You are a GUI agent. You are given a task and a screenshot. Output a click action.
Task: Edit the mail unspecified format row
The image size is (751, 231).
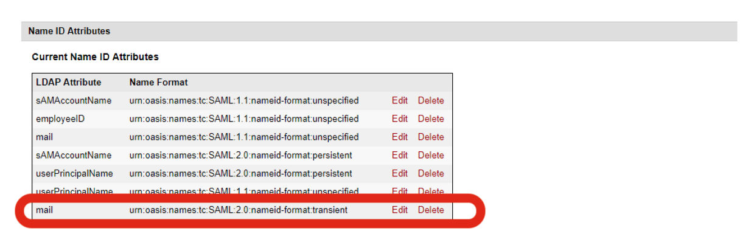pos(399,137)
